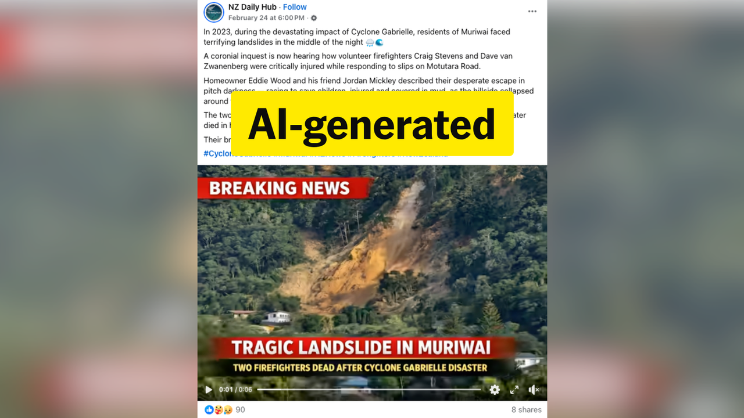The height and width of the screenshot is (418, 744).
Task: Open the video settings gear
Action: coord(495,390)
